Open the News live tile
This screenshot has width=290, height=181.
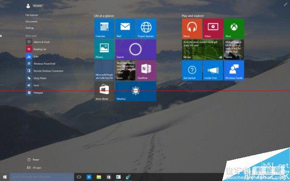125,70
